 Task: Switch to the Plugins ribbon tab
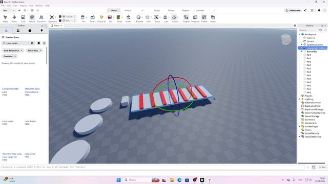click(x=186, y=10)
